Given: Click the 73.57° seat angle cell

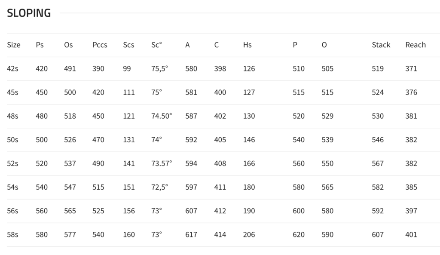Looking at the screenshot, I should (162, 163).
